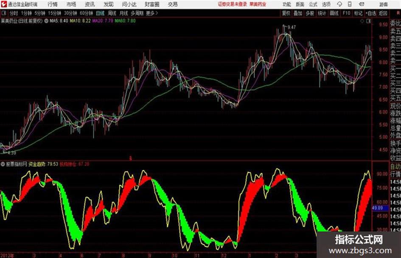Switch to the 30分钟 period tab
The height and width of the screenshot is (258, 401).
(x=70, y=13)
